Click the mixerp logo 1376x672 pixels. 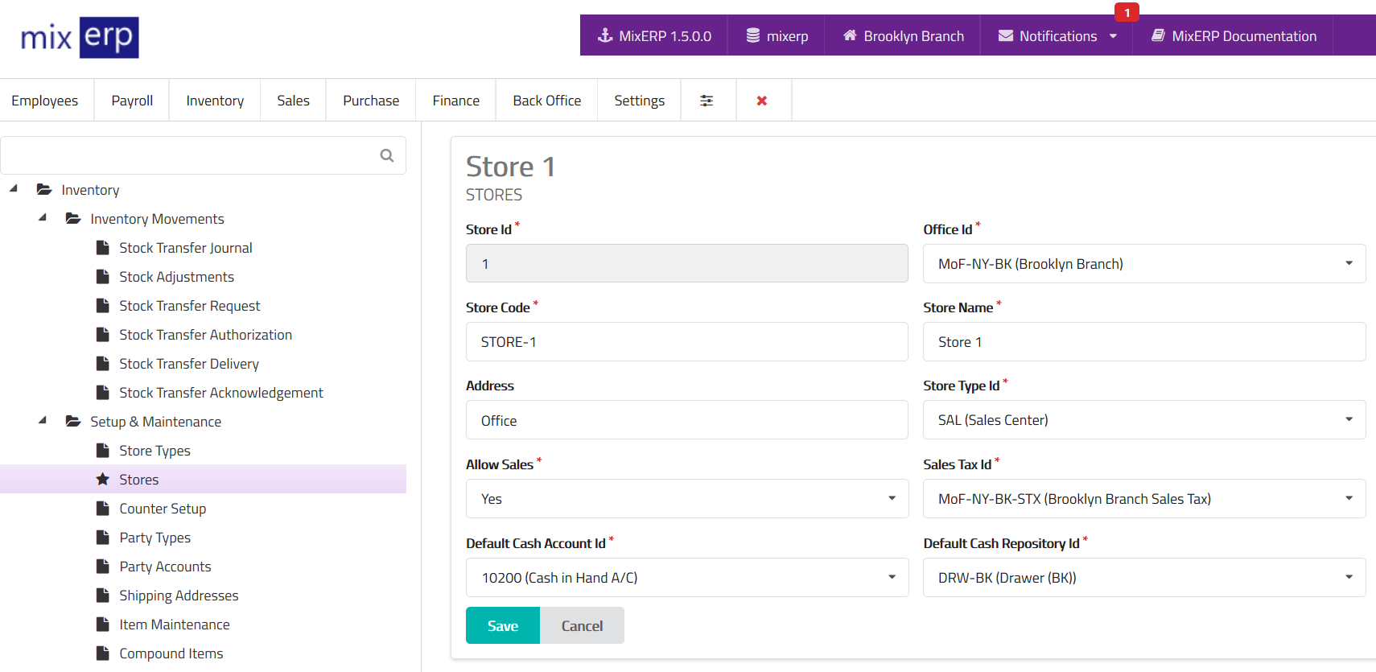(x=80, y=38)
